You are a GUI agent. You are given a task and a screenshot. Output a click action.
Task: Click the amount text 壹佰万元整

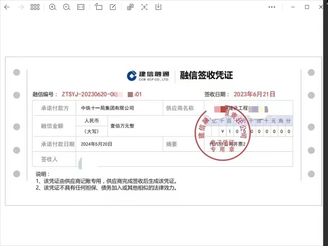pos(122,126)
